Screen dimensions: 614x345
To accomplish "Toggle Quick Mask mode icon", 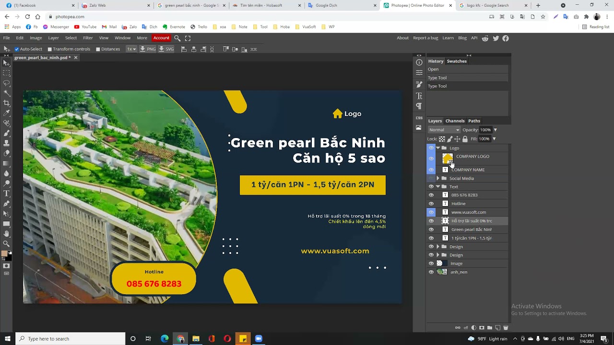I will tap(6, 265).
